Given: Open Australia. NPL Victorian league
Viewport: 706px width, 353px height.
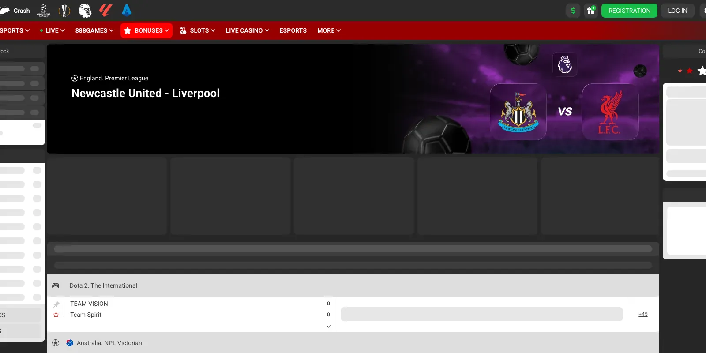Looking at the screenshot, I should 109,343.
